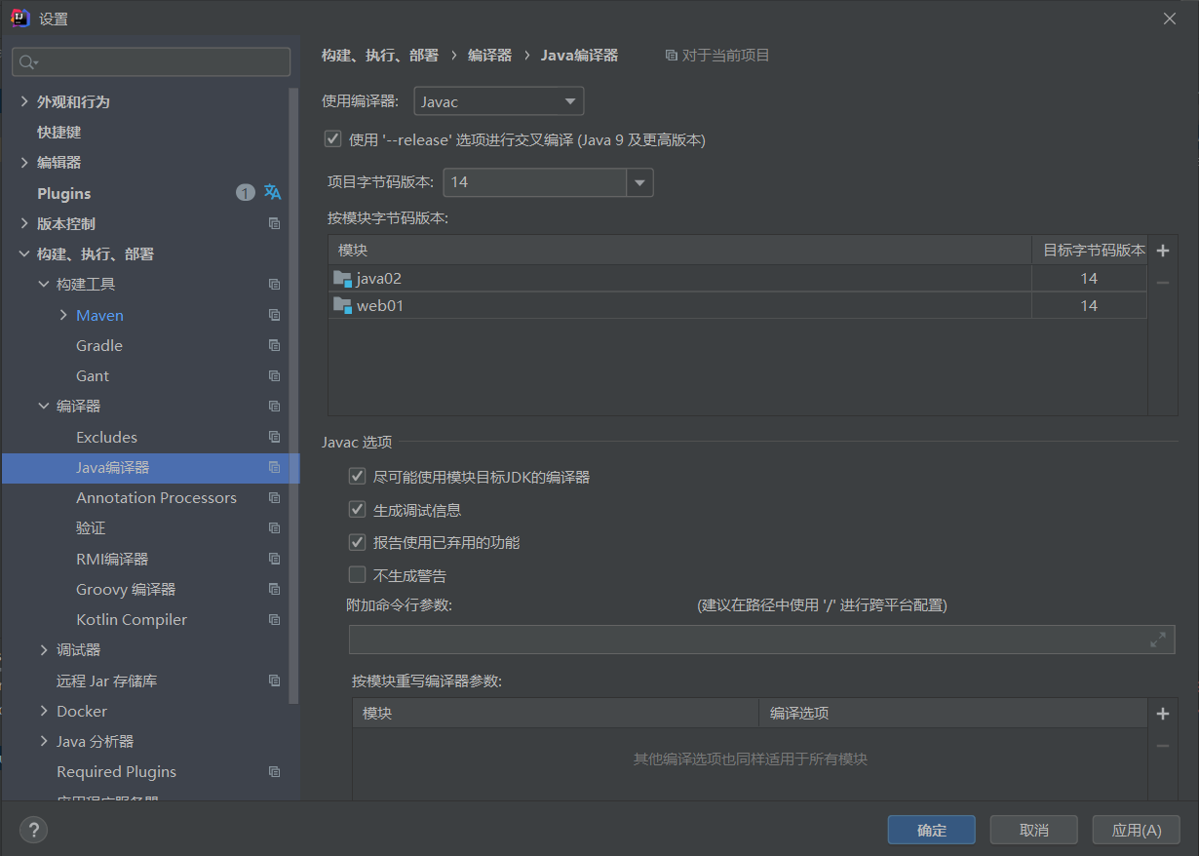
Task: Expand the Java 分析器 node
Action: [x=44, y=741]
